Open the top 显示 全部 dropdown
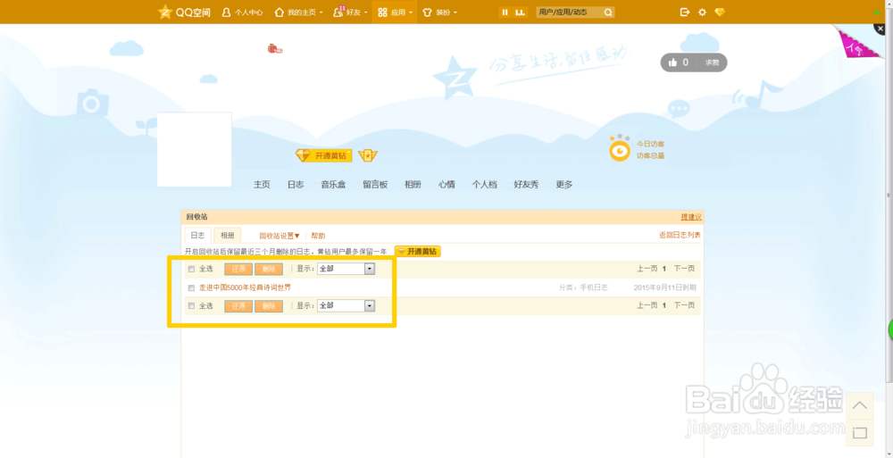This screenshot has height=458, width=893. click(x=346, y=269)
